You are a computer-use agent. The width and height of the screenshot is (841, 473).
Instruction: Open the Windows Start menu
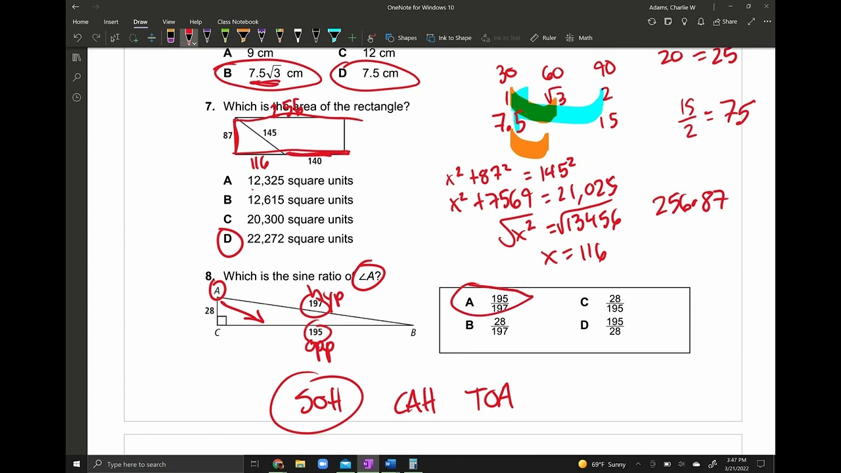(x=77, y=464)
